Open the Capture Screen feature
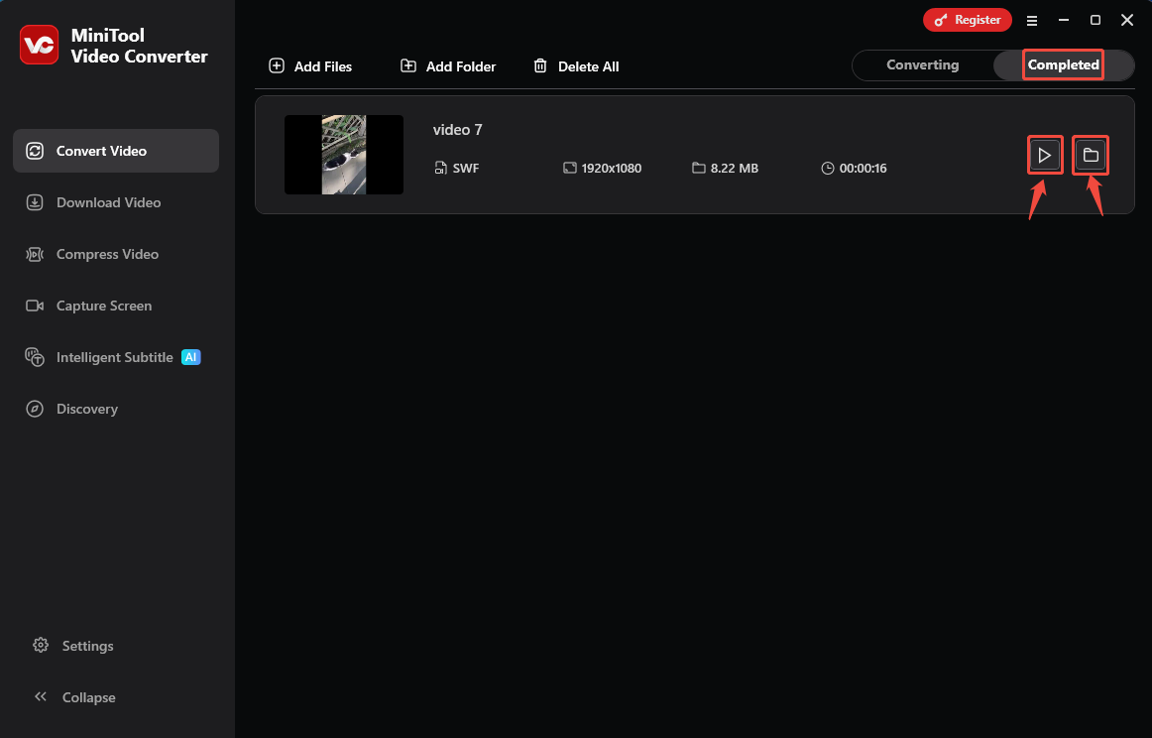Image resolution: width=1152 pixels, height=738 pixels. (x=36, y=306)
